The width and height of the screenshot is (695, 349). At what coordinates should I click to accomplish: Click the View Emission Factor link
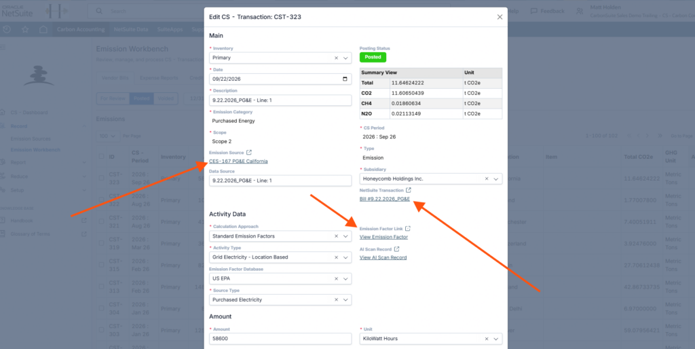[384, 237]
